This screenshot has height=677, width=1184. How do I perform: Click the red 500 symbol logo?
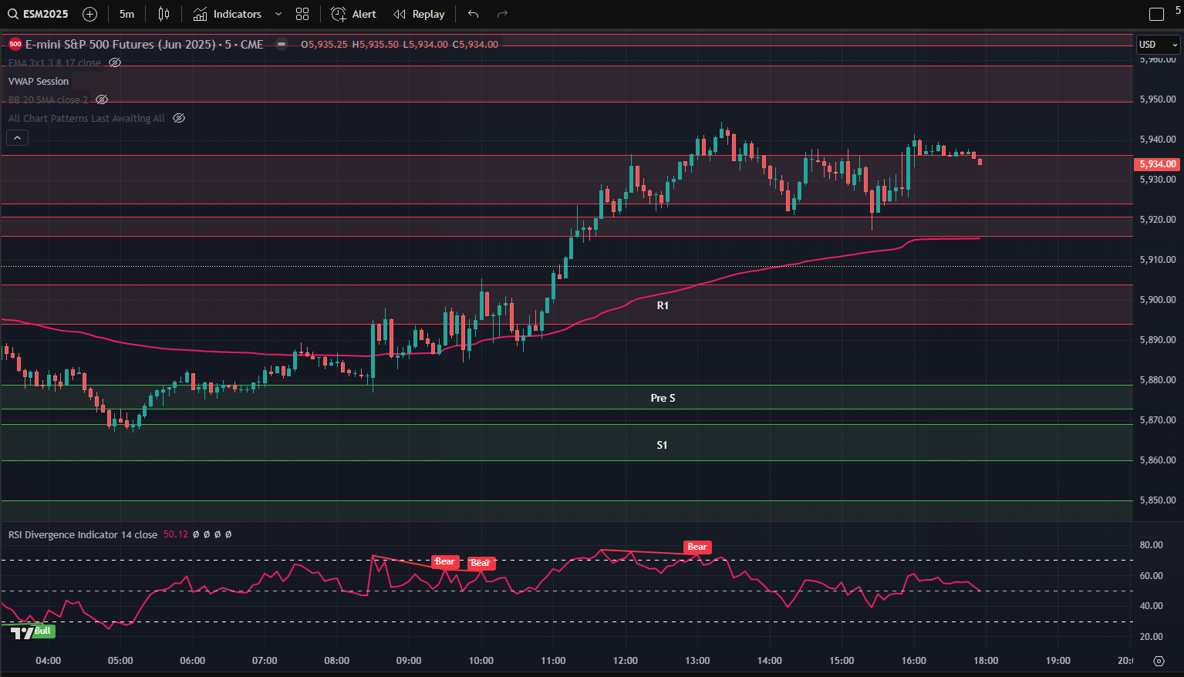pyautogui.click(x=15, y=44)
